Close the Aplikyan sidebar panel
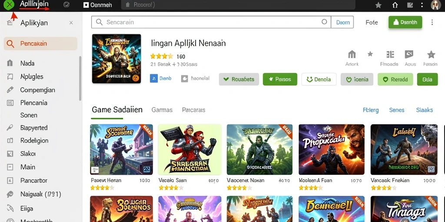 (71, 23)
